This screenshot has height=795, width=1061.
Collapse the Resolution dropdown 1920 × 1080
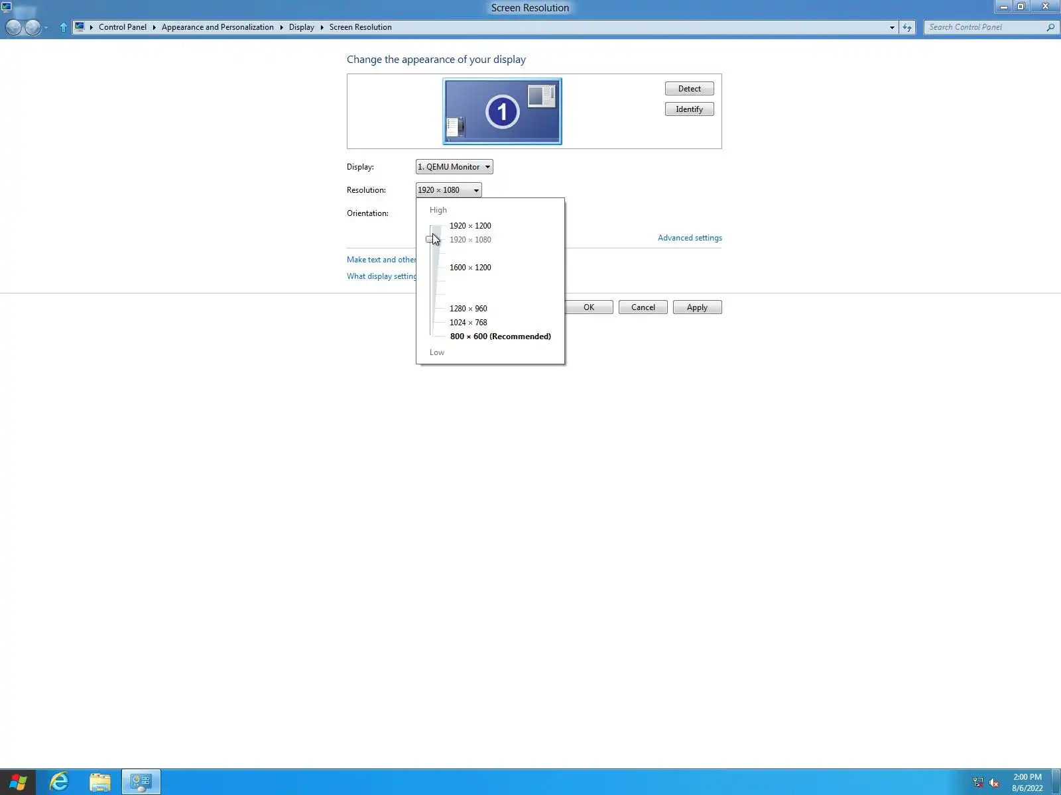tap(449, 190)
